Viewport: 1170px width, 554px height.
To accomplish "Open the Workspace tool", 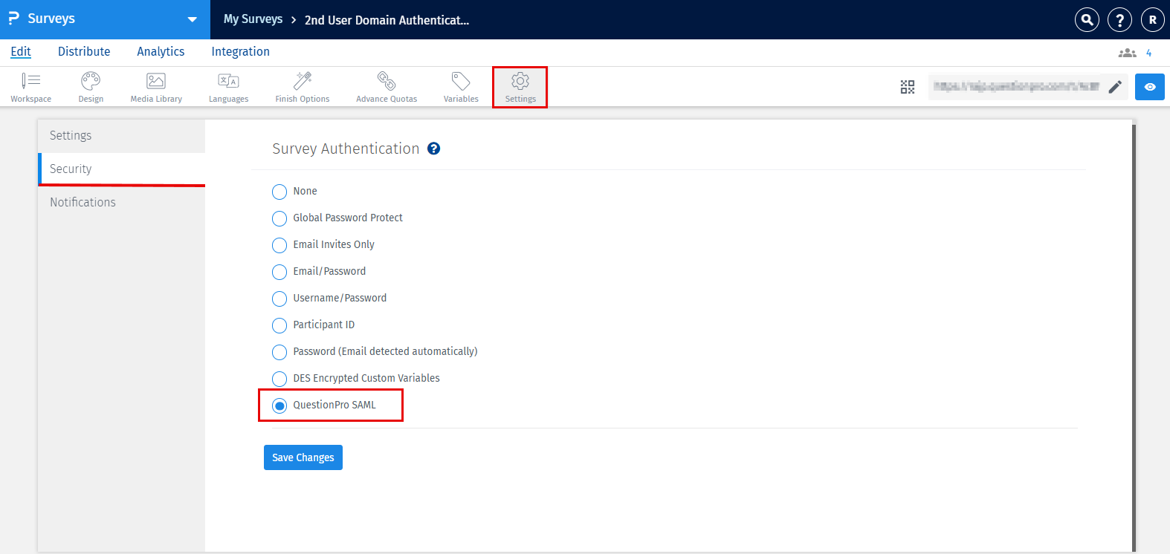I will 30,87.
